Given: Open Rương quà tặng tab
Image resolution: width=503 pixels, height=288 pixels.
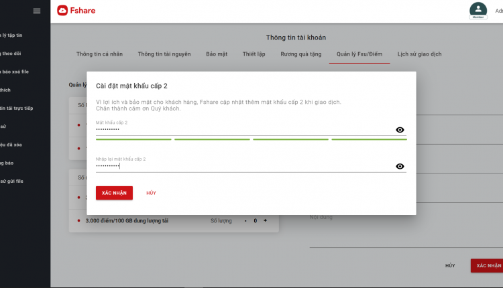Looking at the screenshot, I should point(301,54).
